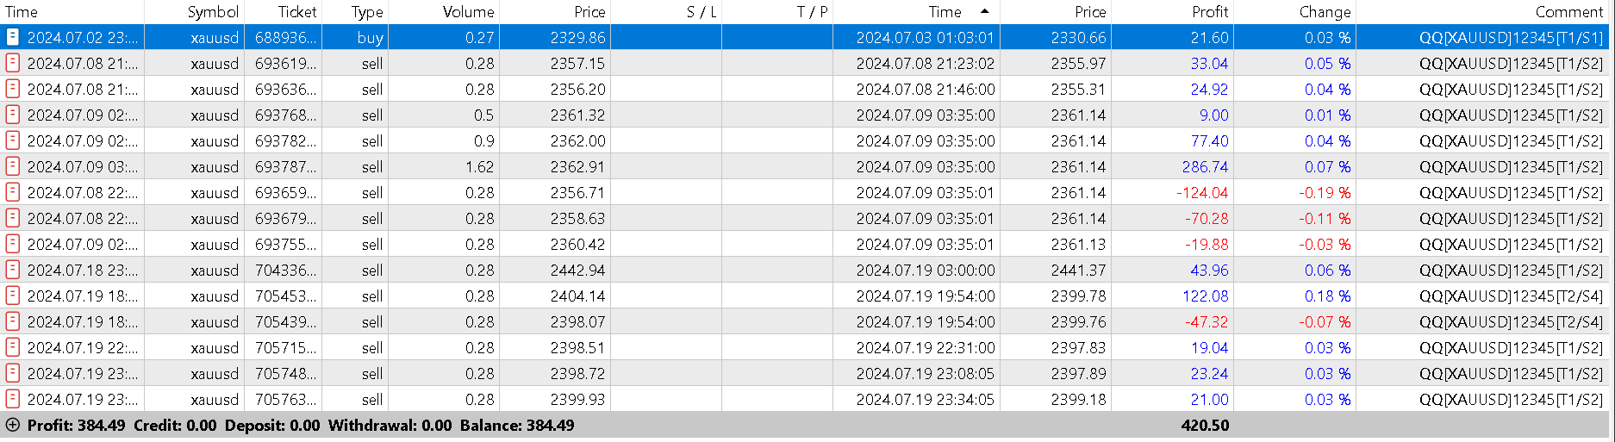
Task: Click the row icon for ticket 693619
Action: click(13, 63)
